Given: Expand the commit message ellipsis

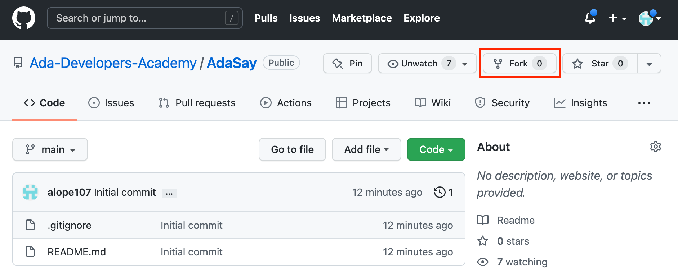Looking at the screenshot, I should pyautogui.click(x=169, y=193).
